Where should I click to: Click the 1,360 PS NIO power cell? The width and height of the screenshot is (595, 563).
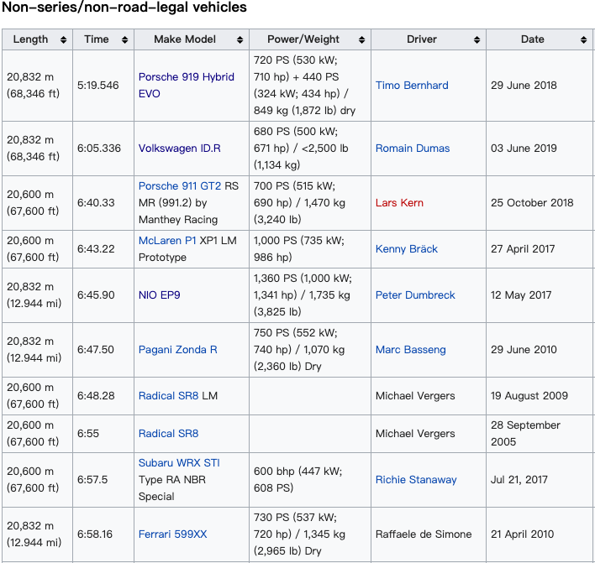coord(310,295)
